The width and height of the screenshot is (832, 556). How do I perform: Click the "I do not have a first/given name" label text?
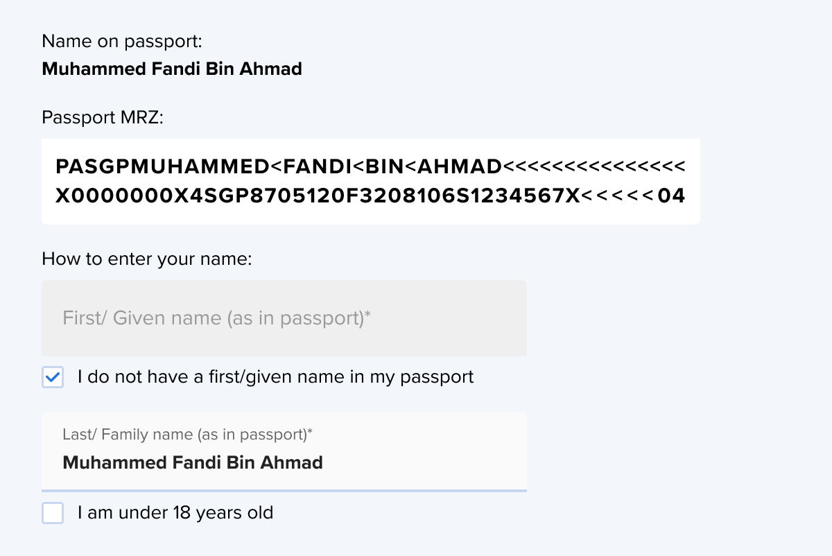click(275, 377)
